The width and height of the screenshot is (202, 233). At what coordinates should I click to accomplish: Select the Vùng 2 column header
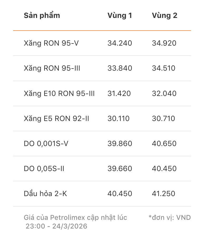pos(164,16)
